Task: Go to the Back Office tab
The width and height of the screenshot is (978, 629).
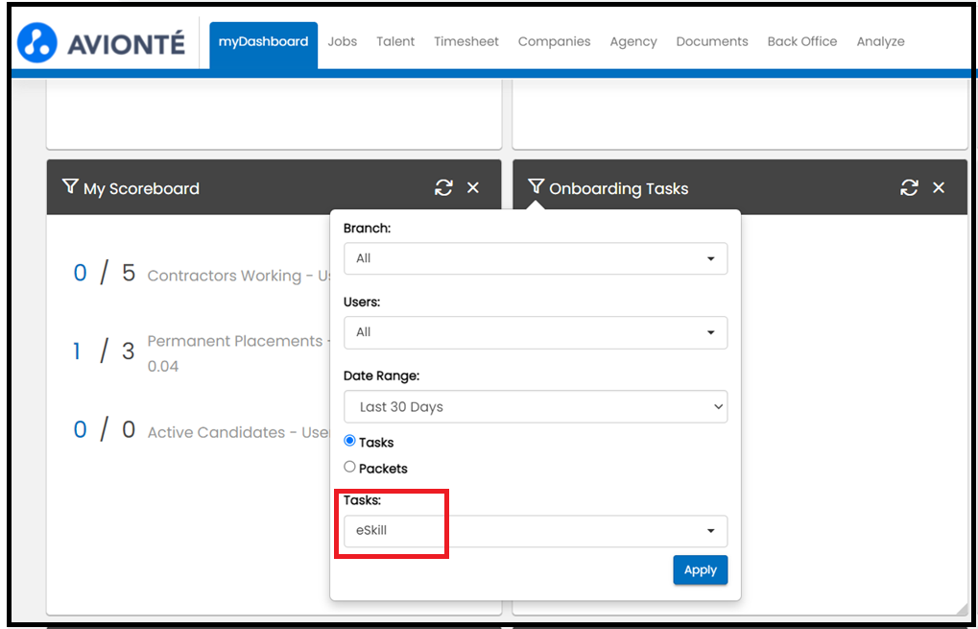Action: 802,42
